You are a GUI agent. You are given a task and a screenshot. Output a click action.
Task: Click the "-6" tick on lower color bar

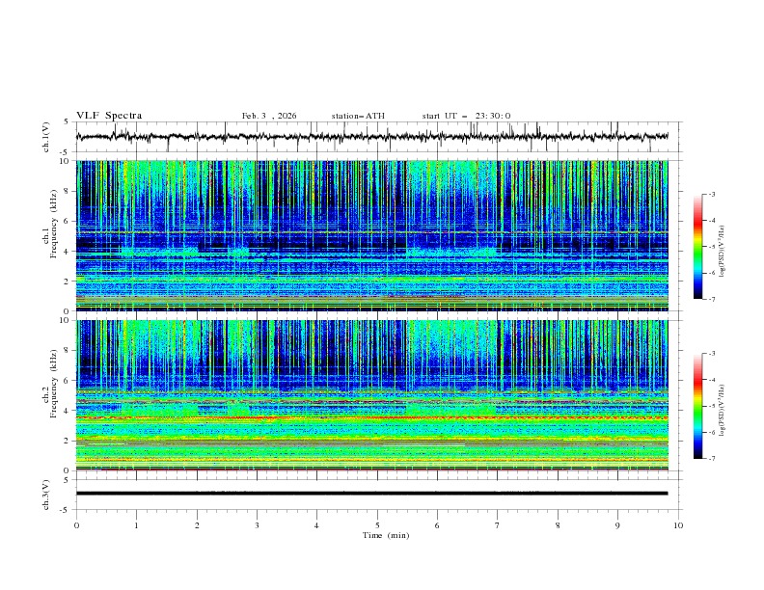click(x=712, y=432)
